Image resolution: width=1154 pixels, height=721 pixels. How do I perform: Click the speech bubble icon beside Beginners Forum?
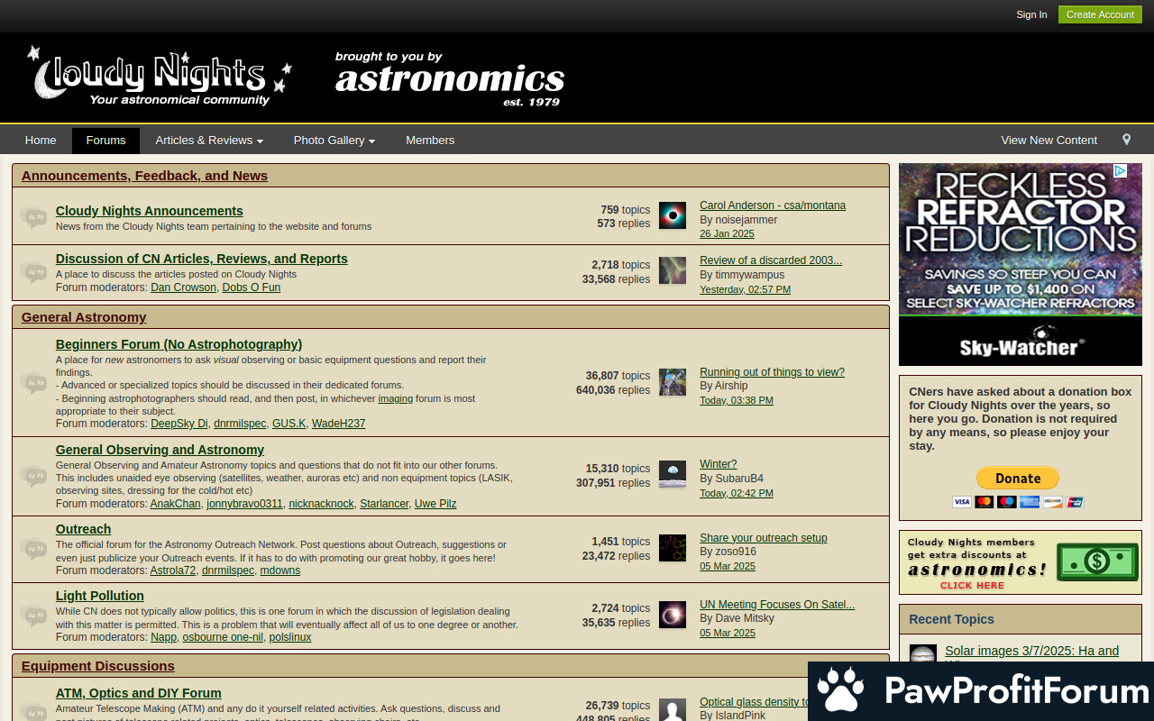coord(33,383)
